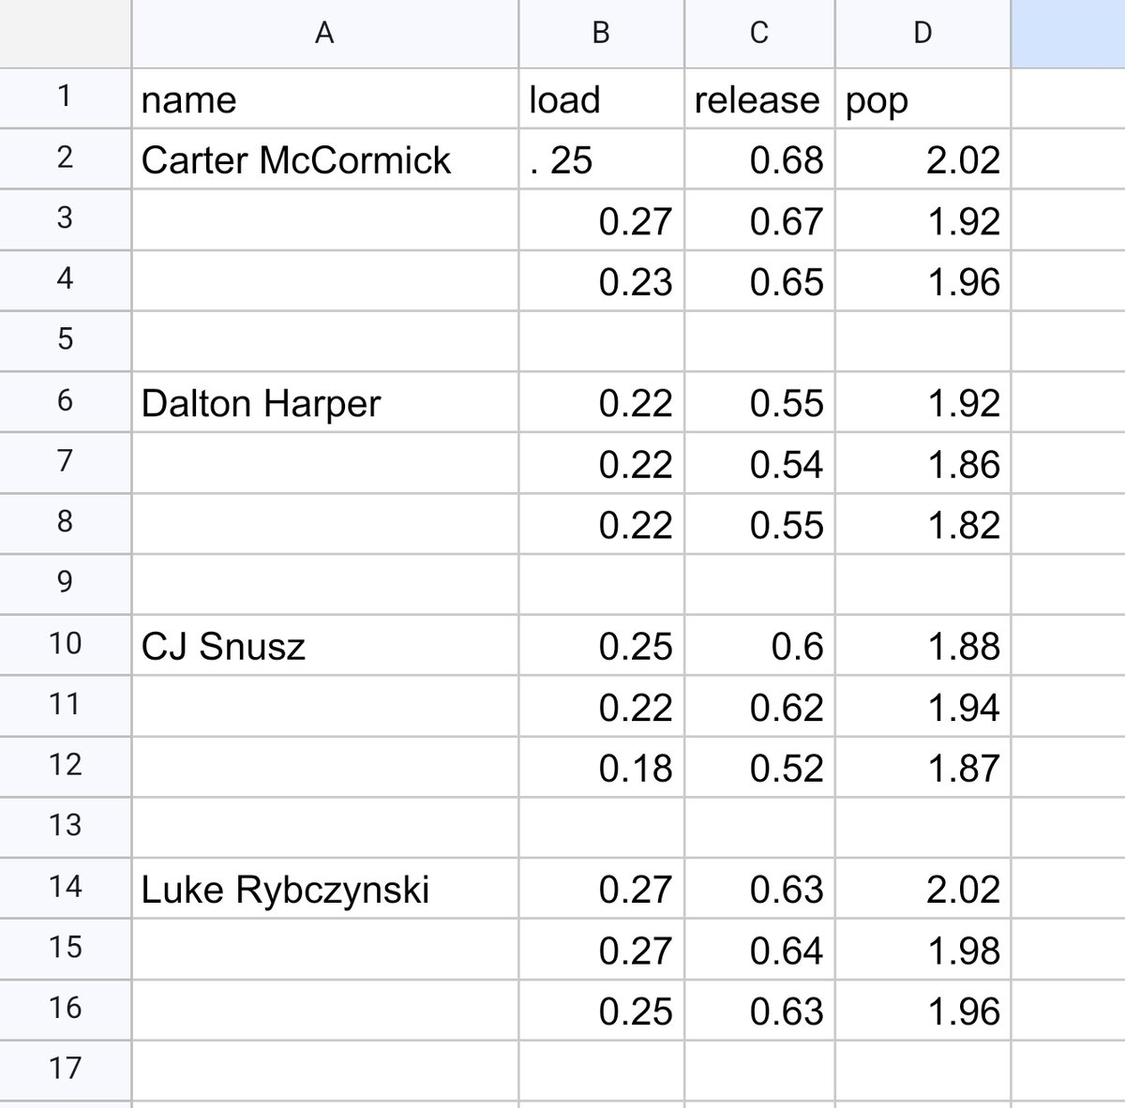Select load 0.27 in Luke Rybczynski row
Viewport: 1125px width, 1108px height.
tap(601, 888)
